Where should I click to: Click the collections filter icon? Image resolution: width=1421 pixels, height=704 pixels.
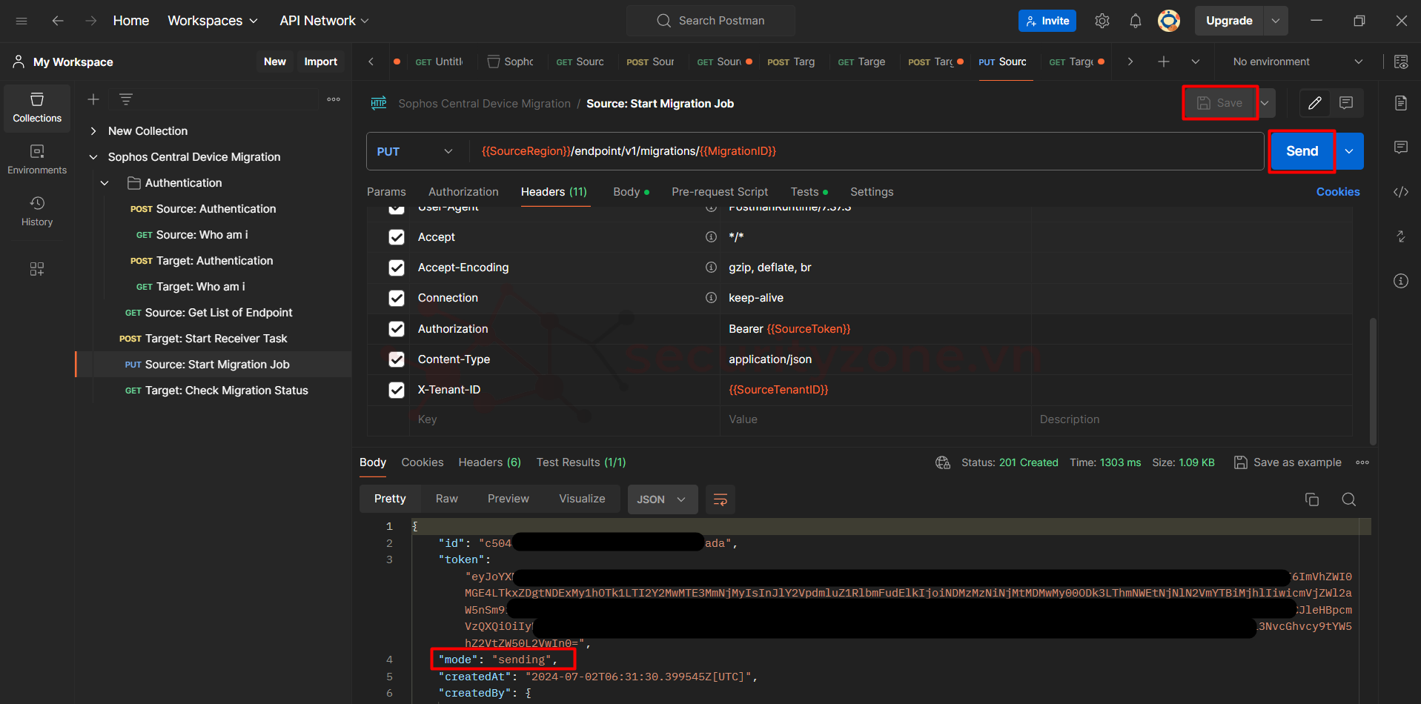coord(126,99)
